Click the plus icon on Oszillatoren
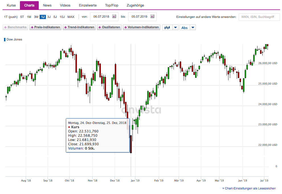Viewport: 282px width, 194px height. click(x=100, y=28)
